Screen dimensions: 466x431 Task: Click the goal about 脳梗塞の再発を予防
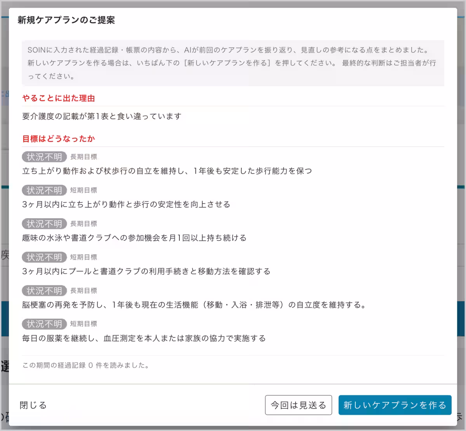point(195,304)
